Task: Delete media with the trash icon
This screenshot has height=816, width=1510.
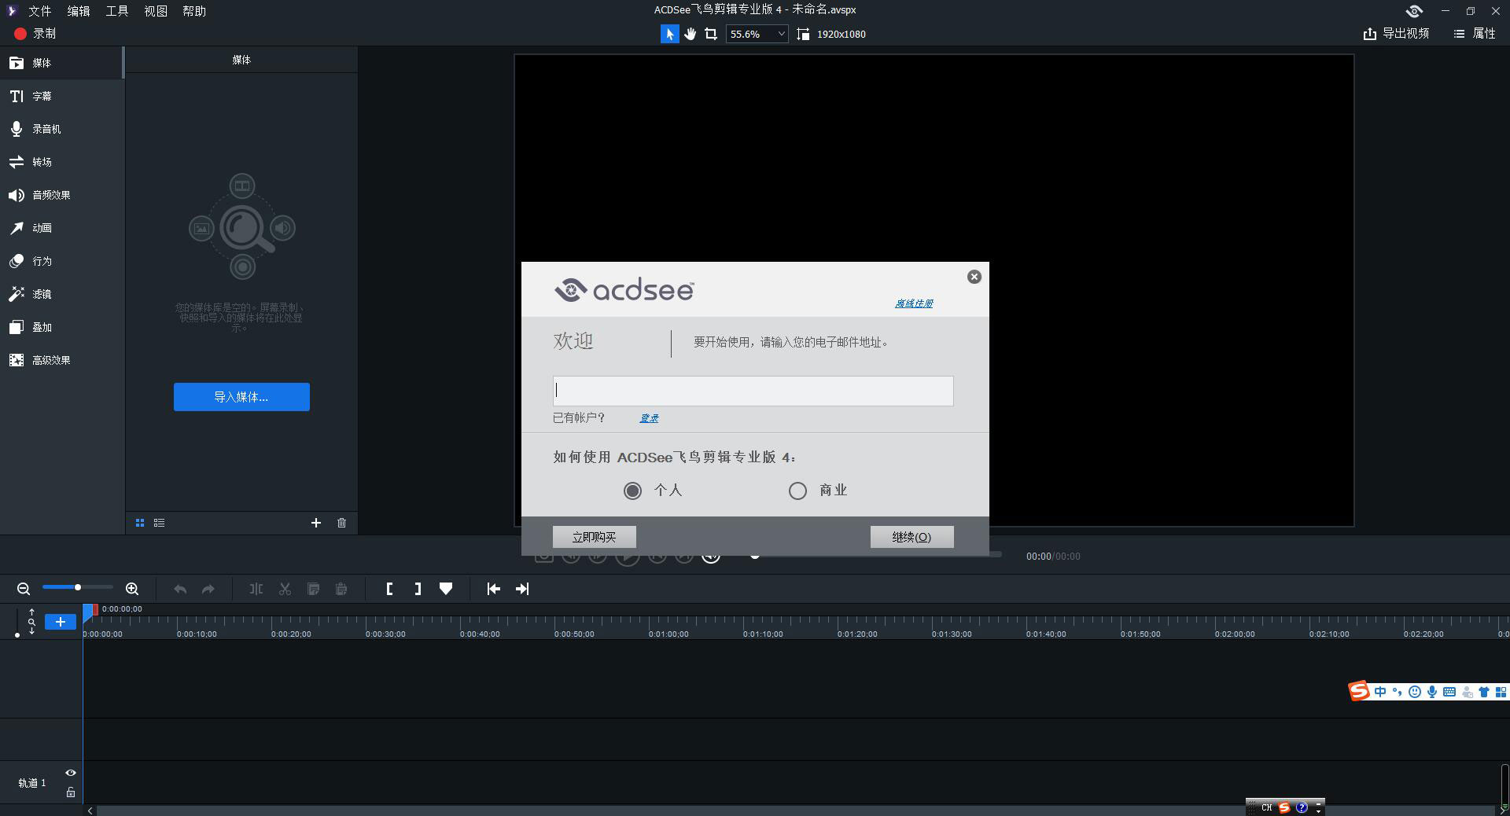Action: 341,523
